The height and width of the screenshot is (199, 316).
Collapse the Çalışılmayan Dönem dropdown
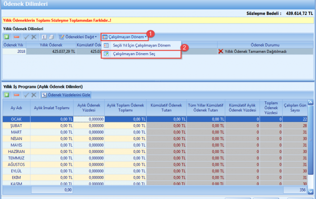[x=124, y=37]
